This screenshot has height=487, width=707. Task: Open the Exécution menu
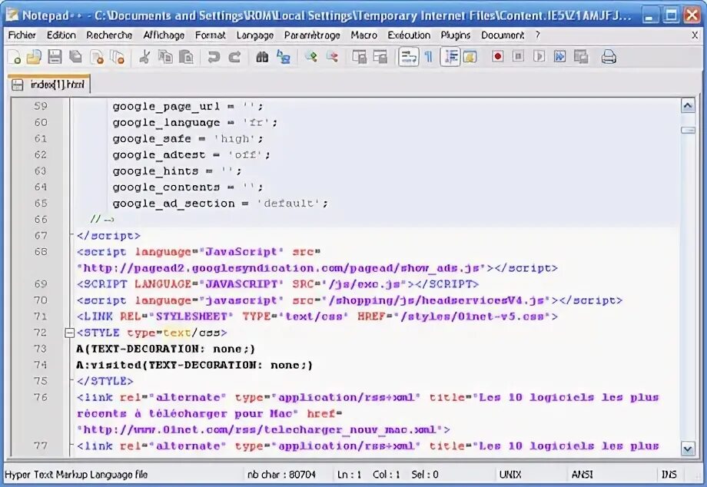409,35
